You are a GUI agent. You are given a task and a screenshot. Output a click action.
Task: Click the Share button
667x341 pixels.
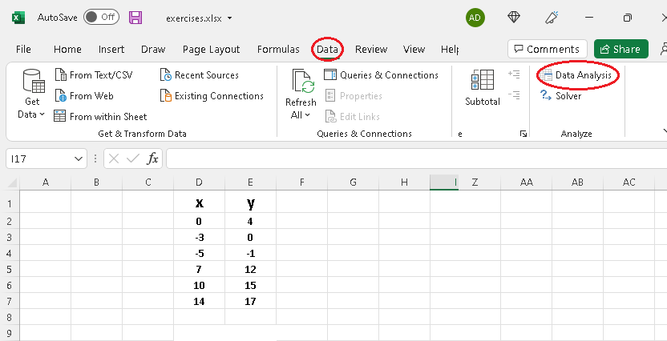coord(621,49)
